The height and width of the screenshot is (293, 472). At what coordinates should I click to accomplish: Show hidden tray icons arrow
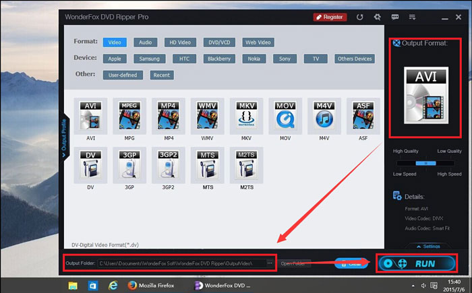coord(413,286)
